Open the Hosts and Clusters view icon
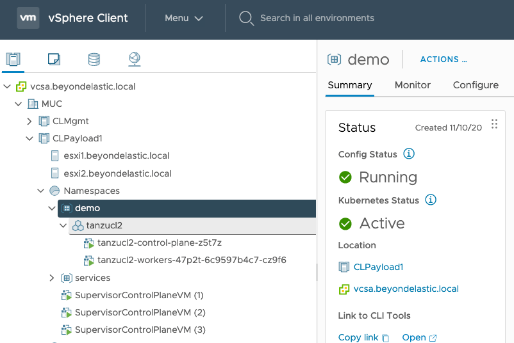Screen dimensions: 514x343 point(13,60)
